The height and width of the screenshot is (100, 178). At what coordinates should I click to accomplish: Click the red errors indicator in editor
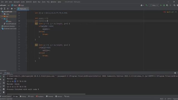165,12
